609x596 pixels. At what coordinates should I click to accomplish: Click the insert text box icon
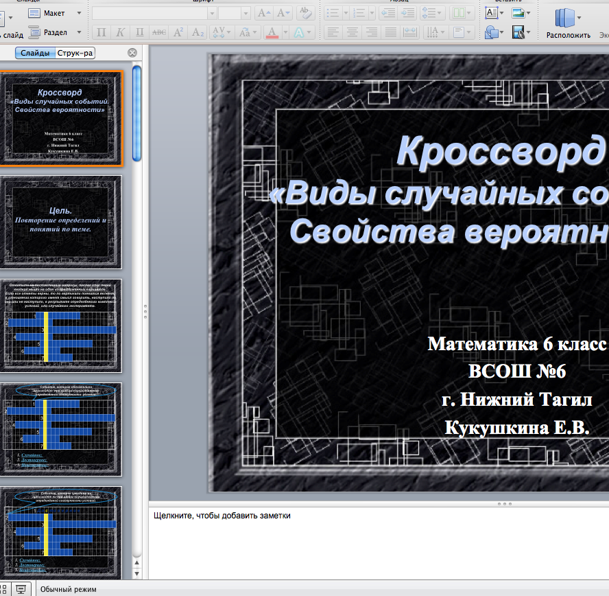point(492,13)
